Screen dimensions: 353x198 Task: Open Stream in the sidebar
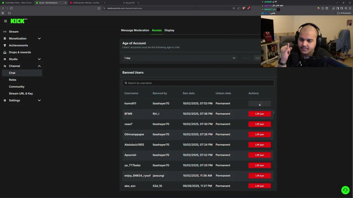tap(22, 32)
